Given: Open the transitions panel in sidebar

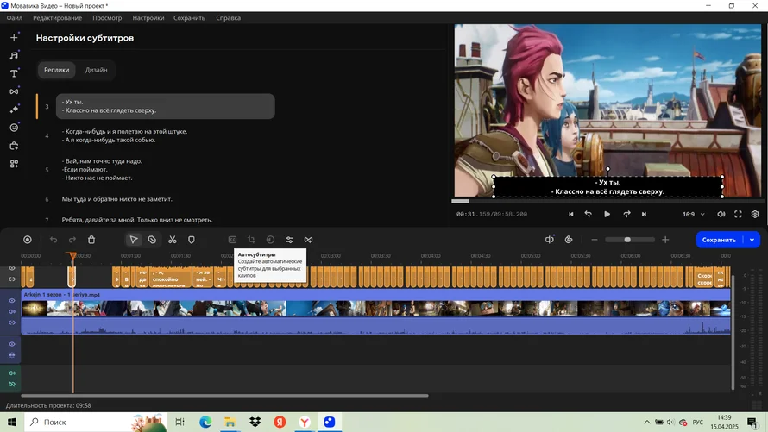Looking at the screenshot, I should click(14, 91).
